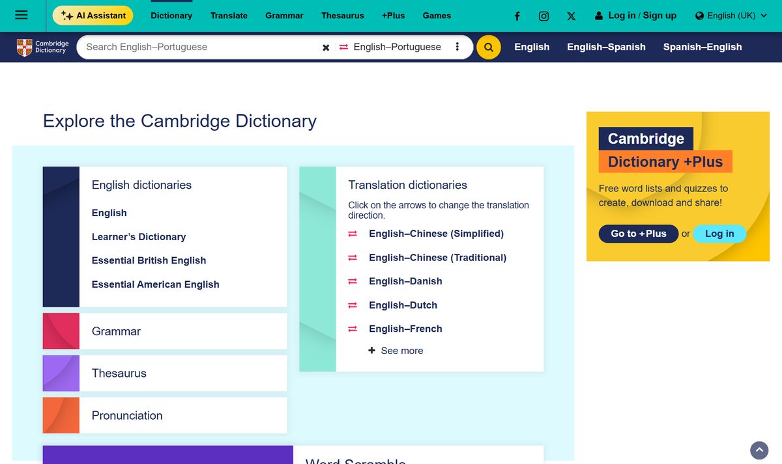Open the +Plus menu item
Image resolution: width=782 pixels, height=464 pixels.
tap(393, 16)
